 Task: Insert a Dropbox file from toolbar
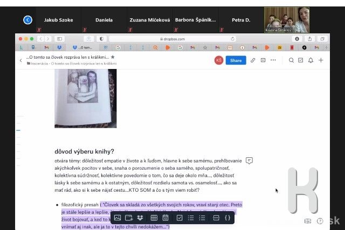pos(140,218)
